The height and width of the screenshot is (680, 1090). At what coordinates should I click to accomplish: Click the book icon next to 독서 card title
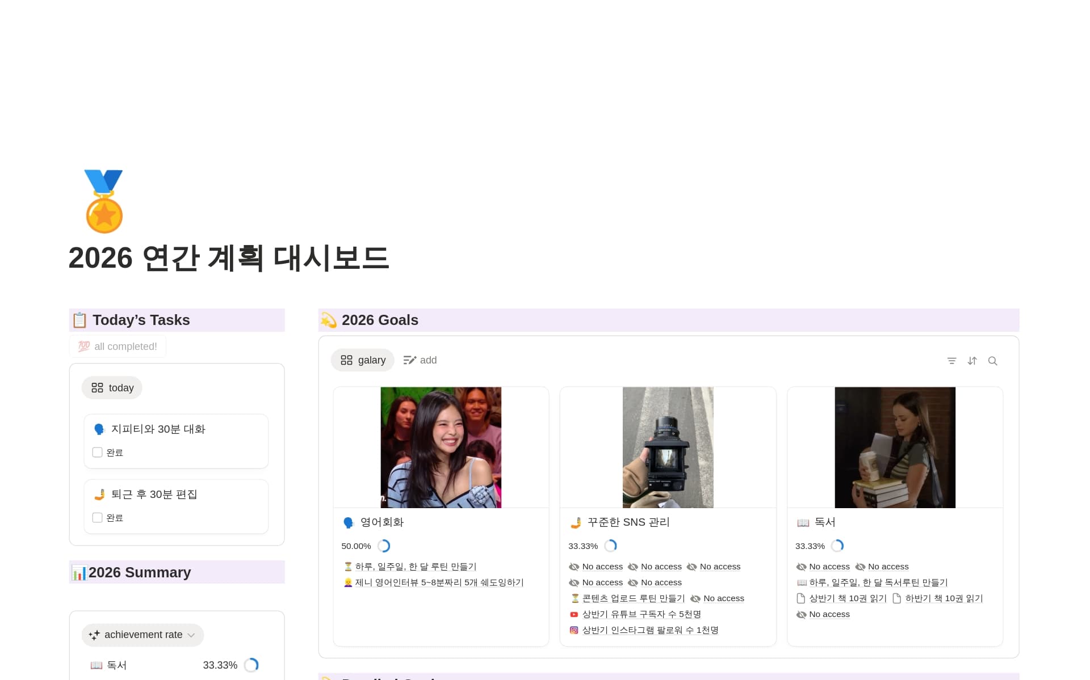click(x=803, y=522)
